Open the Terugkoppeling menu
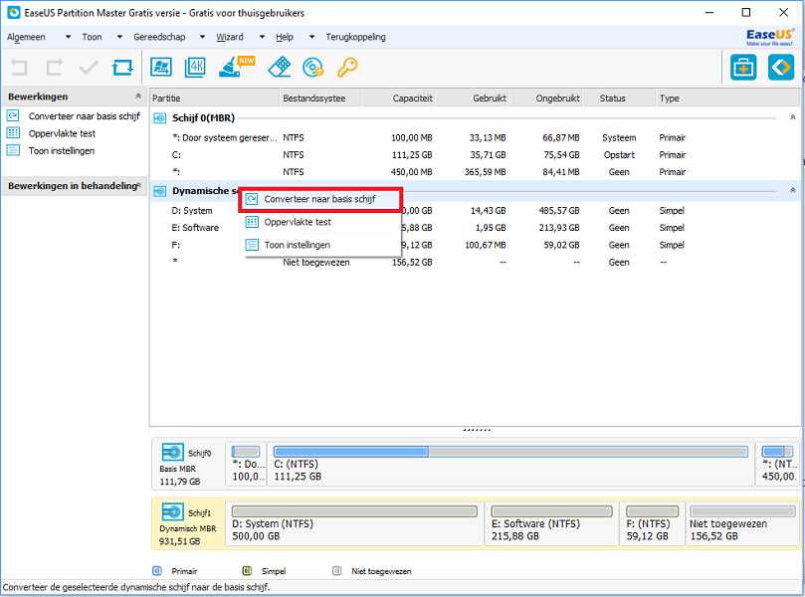This screenshot has width=805, height=597. [x=355, y=37]
